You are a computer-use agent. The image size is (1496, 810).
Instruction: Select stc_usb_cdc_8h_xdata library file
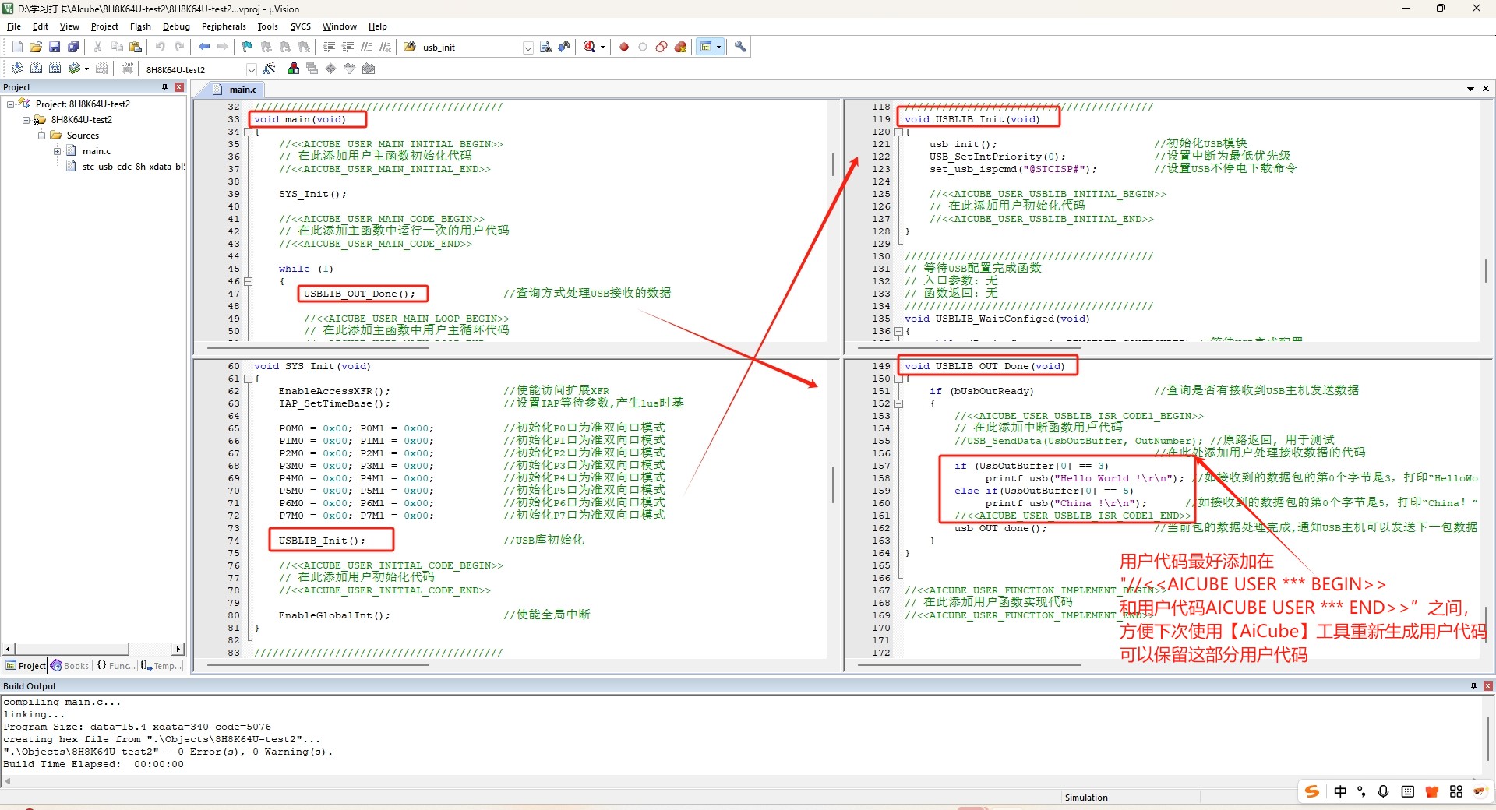coord(132,167)
